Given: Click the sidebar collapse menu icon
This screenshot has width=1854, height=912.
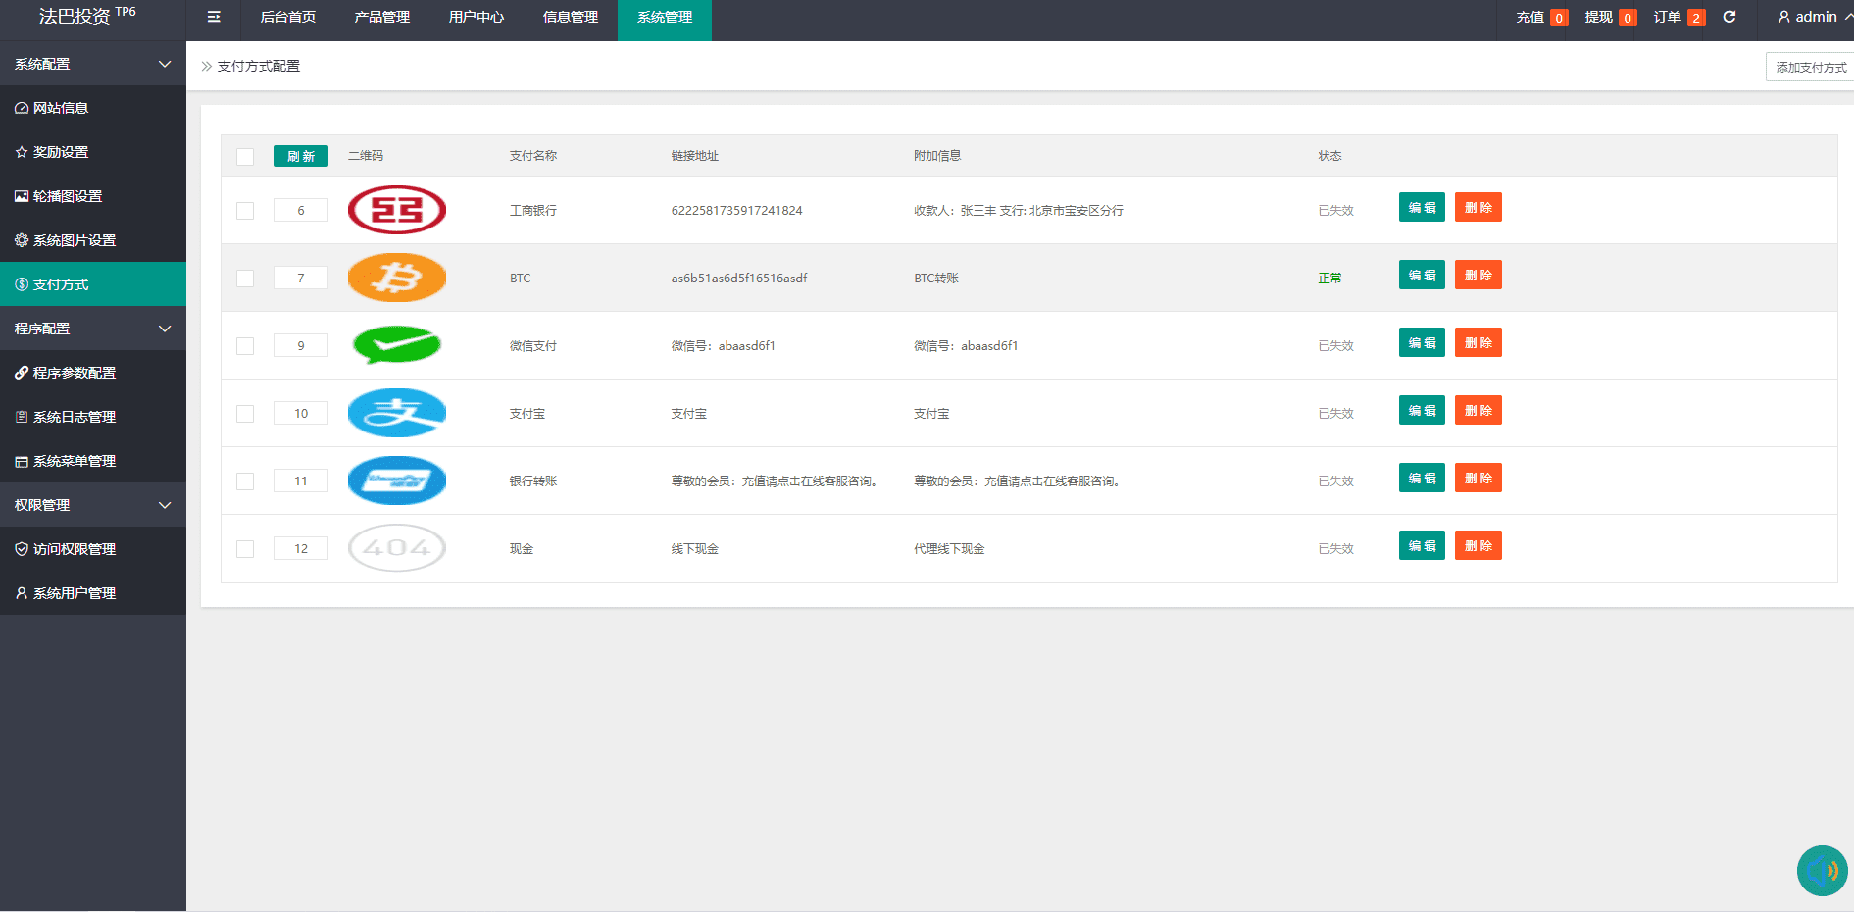Looking at the screenshot, I should 214,17.
